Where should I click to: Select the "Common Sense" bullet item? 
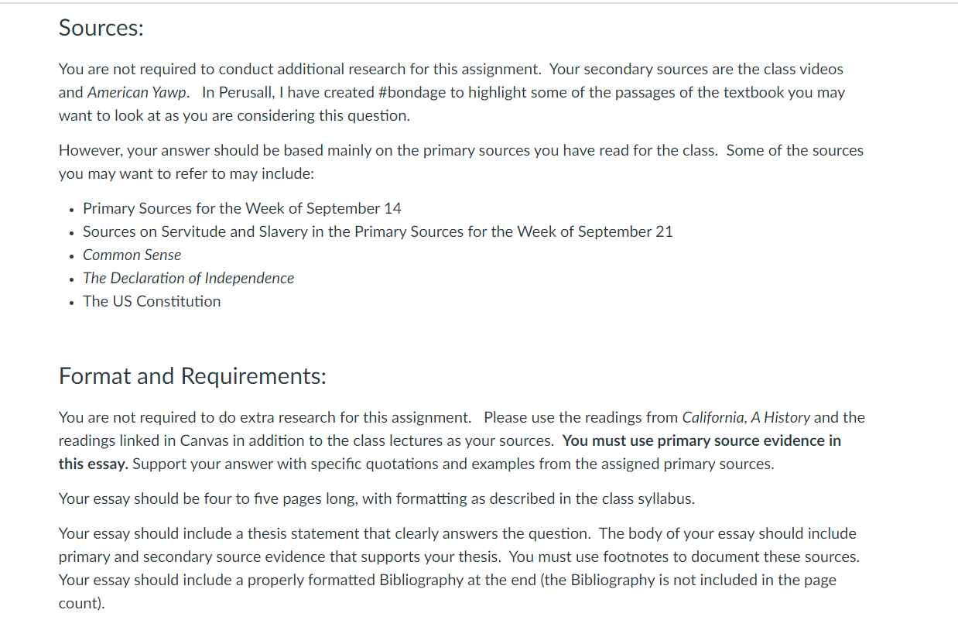coord(132,255)
